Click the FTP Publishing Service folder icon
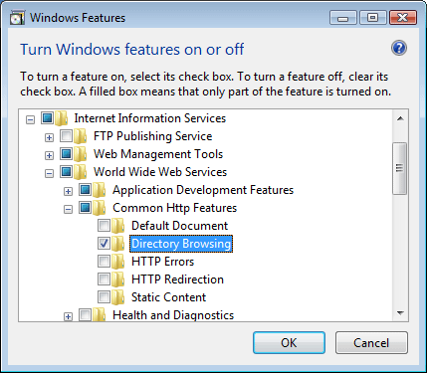The width and height of the screenshot is (427, 373). point(81,136)
